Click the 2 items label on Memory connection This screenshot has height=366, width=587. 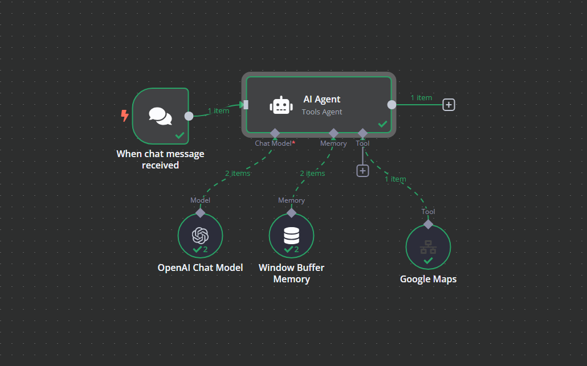coord(312,173)
